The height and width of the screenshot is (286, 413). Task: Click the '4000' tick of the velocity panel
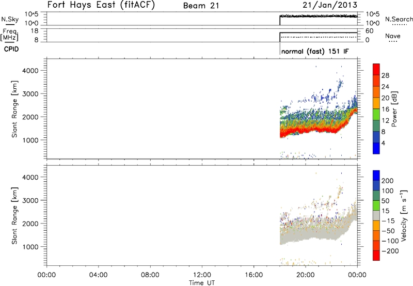30,177
